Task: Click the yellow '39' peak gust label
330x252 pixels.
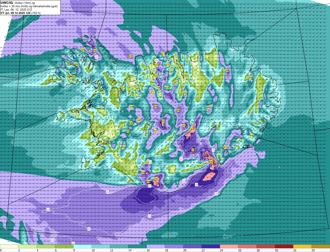Action: [156, 179]
